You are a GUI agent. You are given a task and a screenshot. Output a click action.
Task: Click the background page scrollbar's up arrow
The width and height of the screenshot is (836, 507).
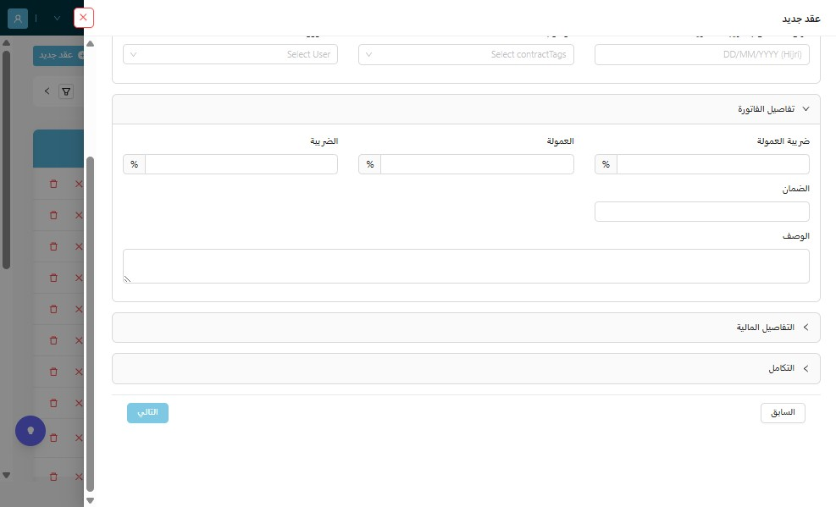click(x=7, y=42)
